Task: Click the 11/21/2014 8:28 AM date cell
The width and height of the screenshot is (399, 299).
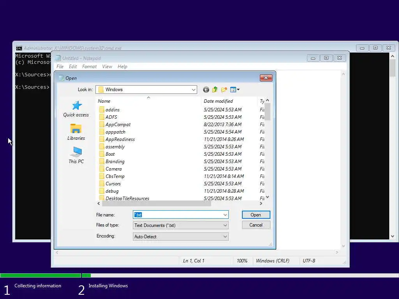Action: (x=224, y=191)
